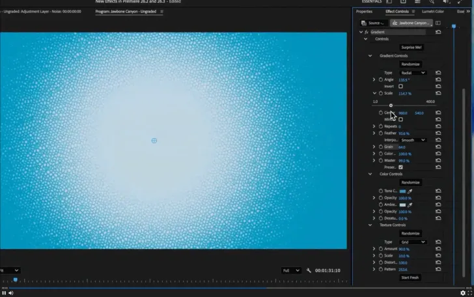Reset the Master parameter value
Screen dimensions: 474x297
[438, 160]
